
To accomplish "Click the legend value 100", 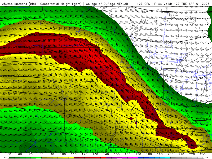I will coord(63,154).
